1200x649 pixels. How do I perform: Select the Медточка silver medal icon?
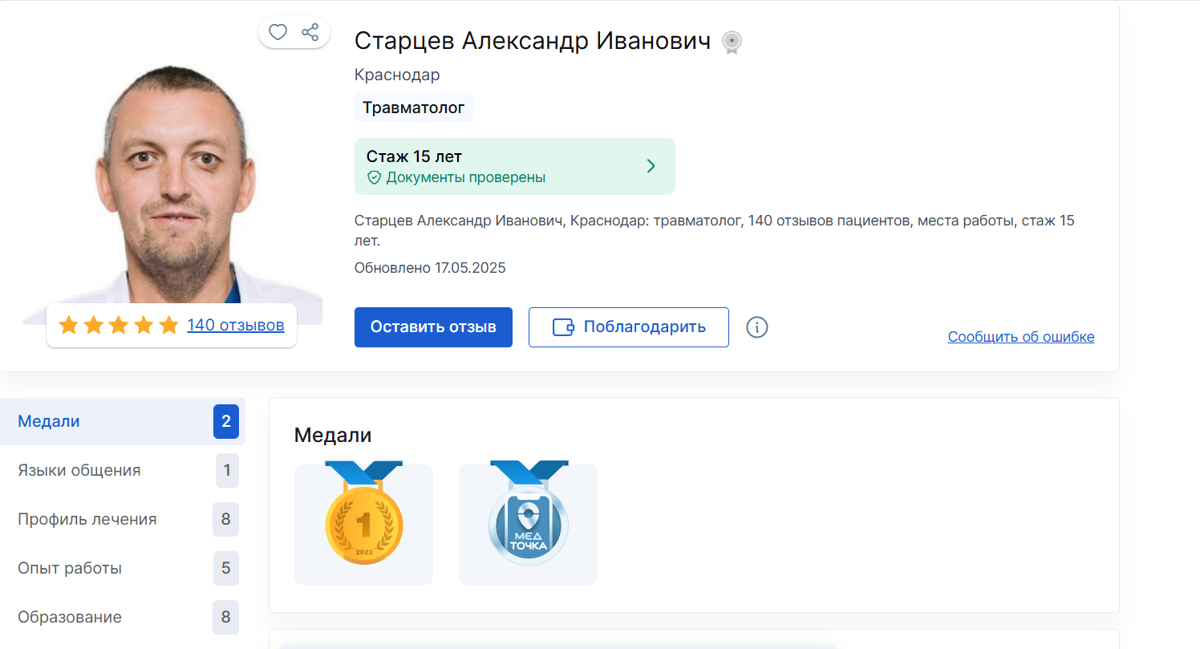pyautogui.click(x=528, y=524)
